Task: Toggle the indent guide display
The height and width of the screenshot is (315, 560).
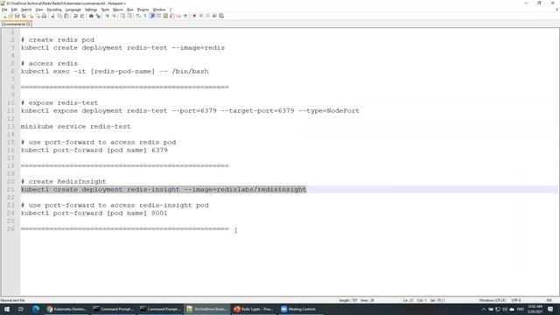Action: (x=152, y=16)
